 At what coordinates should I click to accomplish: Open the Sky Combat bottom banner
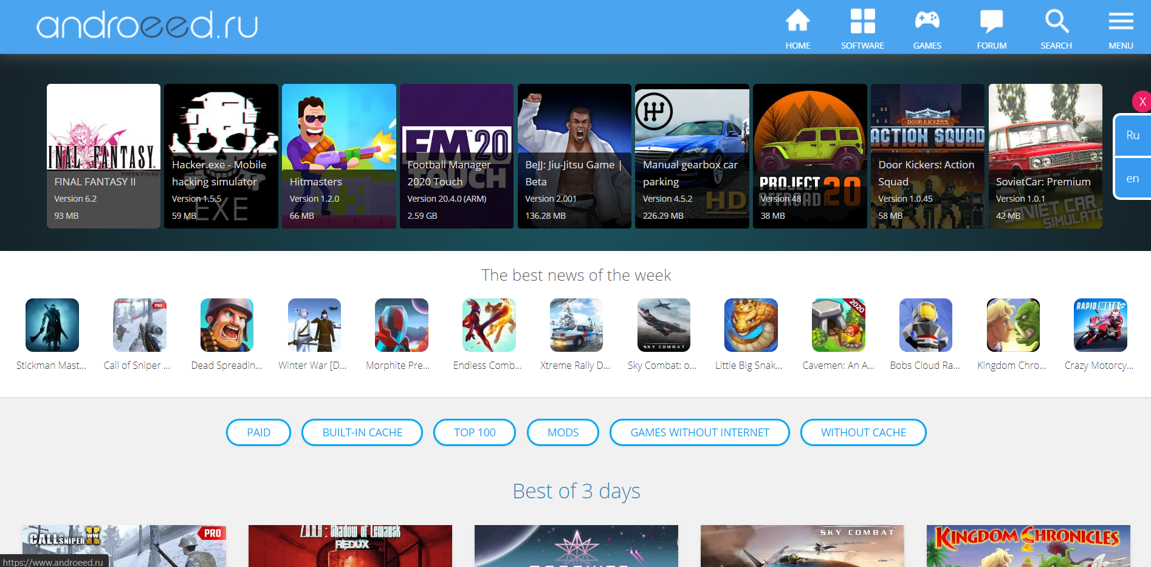tap(802, 546)
